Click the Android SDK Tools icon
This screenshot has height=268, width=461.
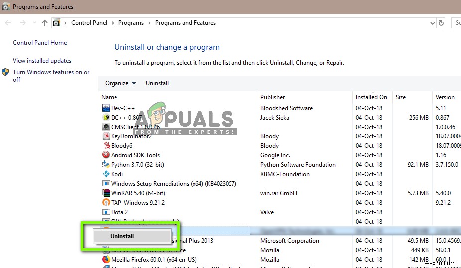pos(106,155)
